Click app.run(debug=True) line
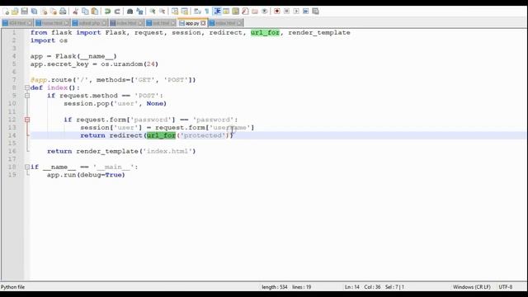The height and width of the screenshot is (297, 528). pos(86,175)
